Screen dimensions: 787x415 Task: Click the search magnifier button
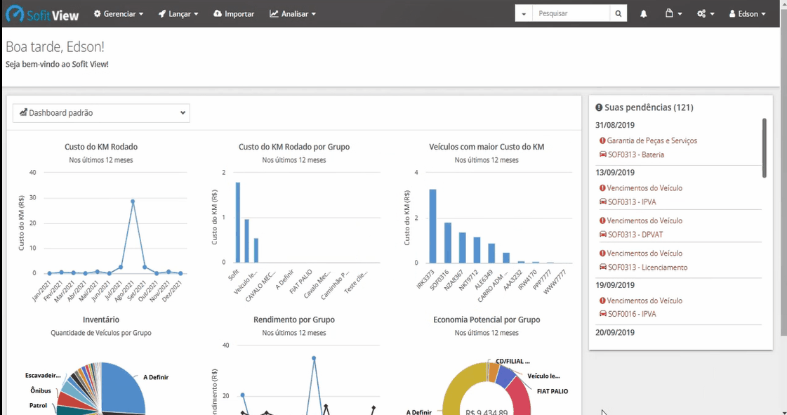[619, 13]
